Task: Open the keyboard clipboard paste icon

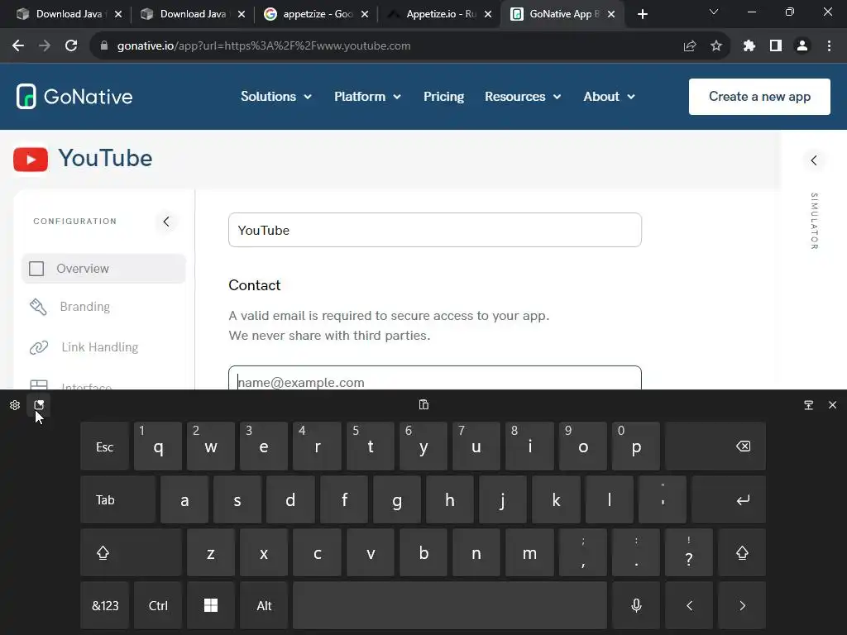Action: [424, 404]
